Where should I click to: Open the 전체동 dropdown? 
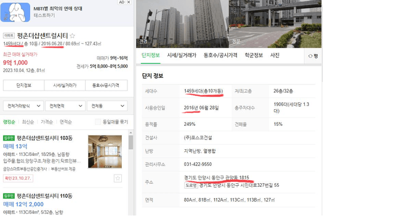(x=107, y=106)
